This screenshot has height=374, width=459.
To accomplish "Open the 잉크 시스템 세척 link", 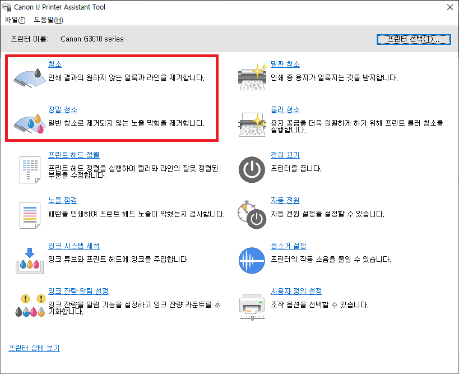I will (74, 246).
